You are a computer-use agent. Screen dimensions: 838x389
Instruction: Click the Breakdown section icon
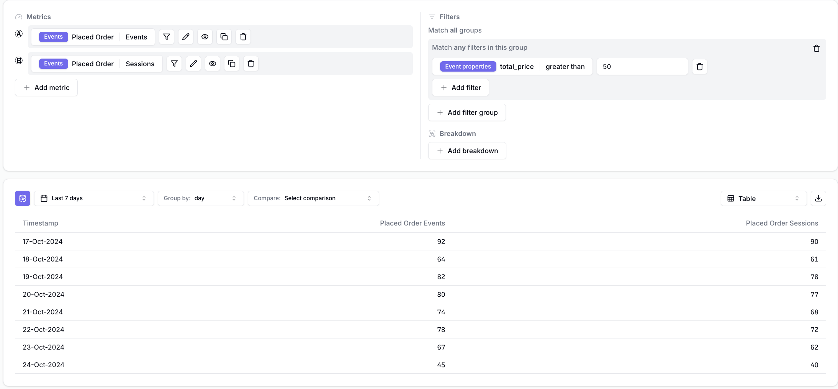pyautogui.click(x=432, y=133)
